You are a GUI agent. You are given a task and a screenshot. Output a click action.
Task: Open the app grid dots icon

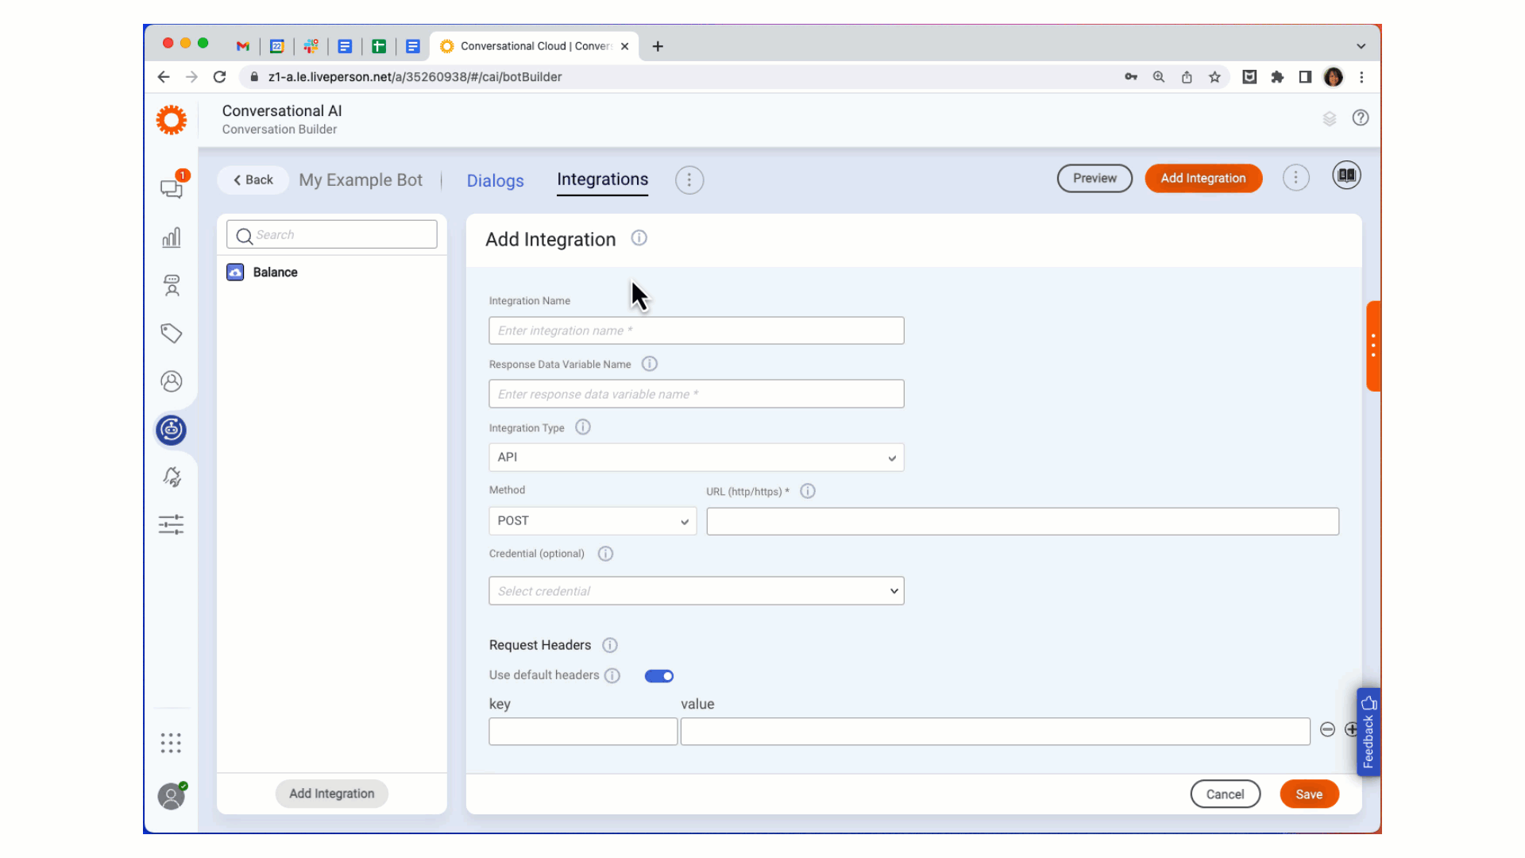171,743
